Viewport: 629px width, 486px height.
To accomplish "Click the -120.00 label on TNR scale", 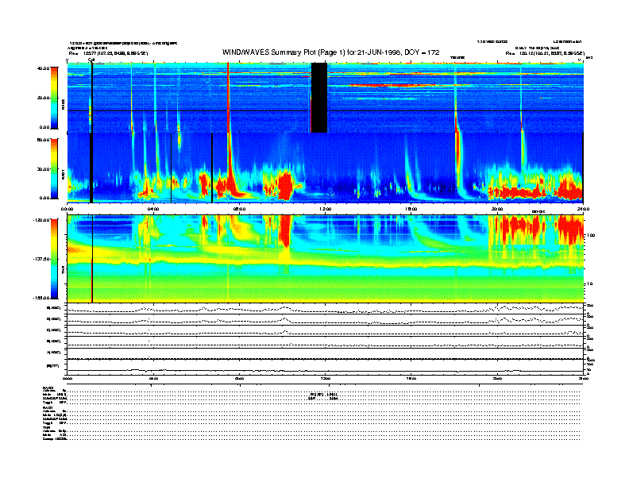I will [x=42, y=220].
